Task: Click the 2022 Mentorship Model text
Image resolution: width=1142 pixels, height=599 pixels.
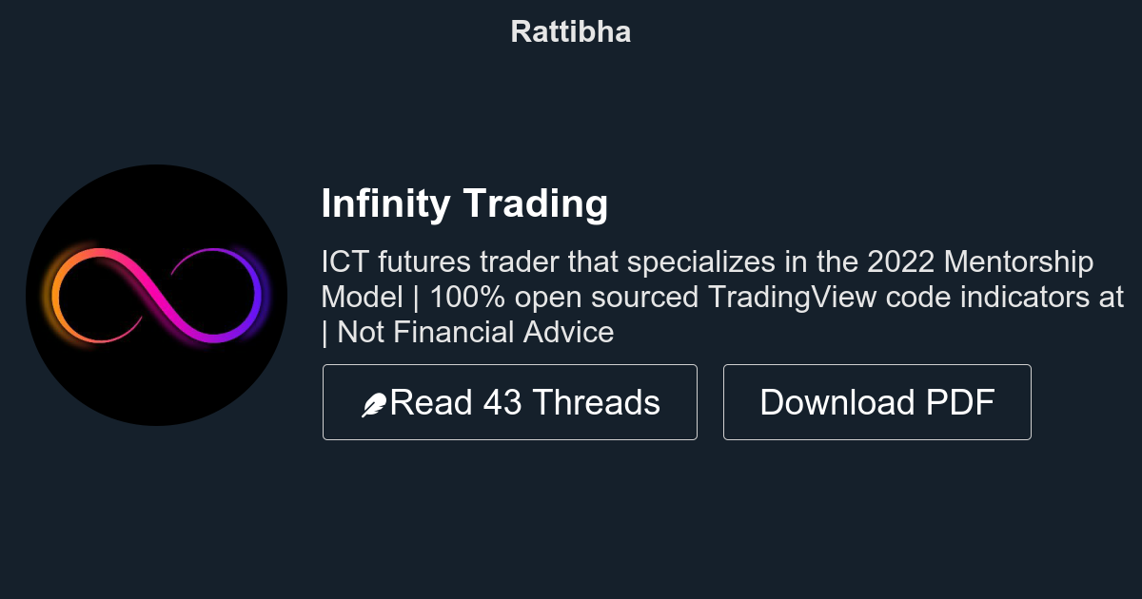Action: pyautogui.click(x=980, y=261)
